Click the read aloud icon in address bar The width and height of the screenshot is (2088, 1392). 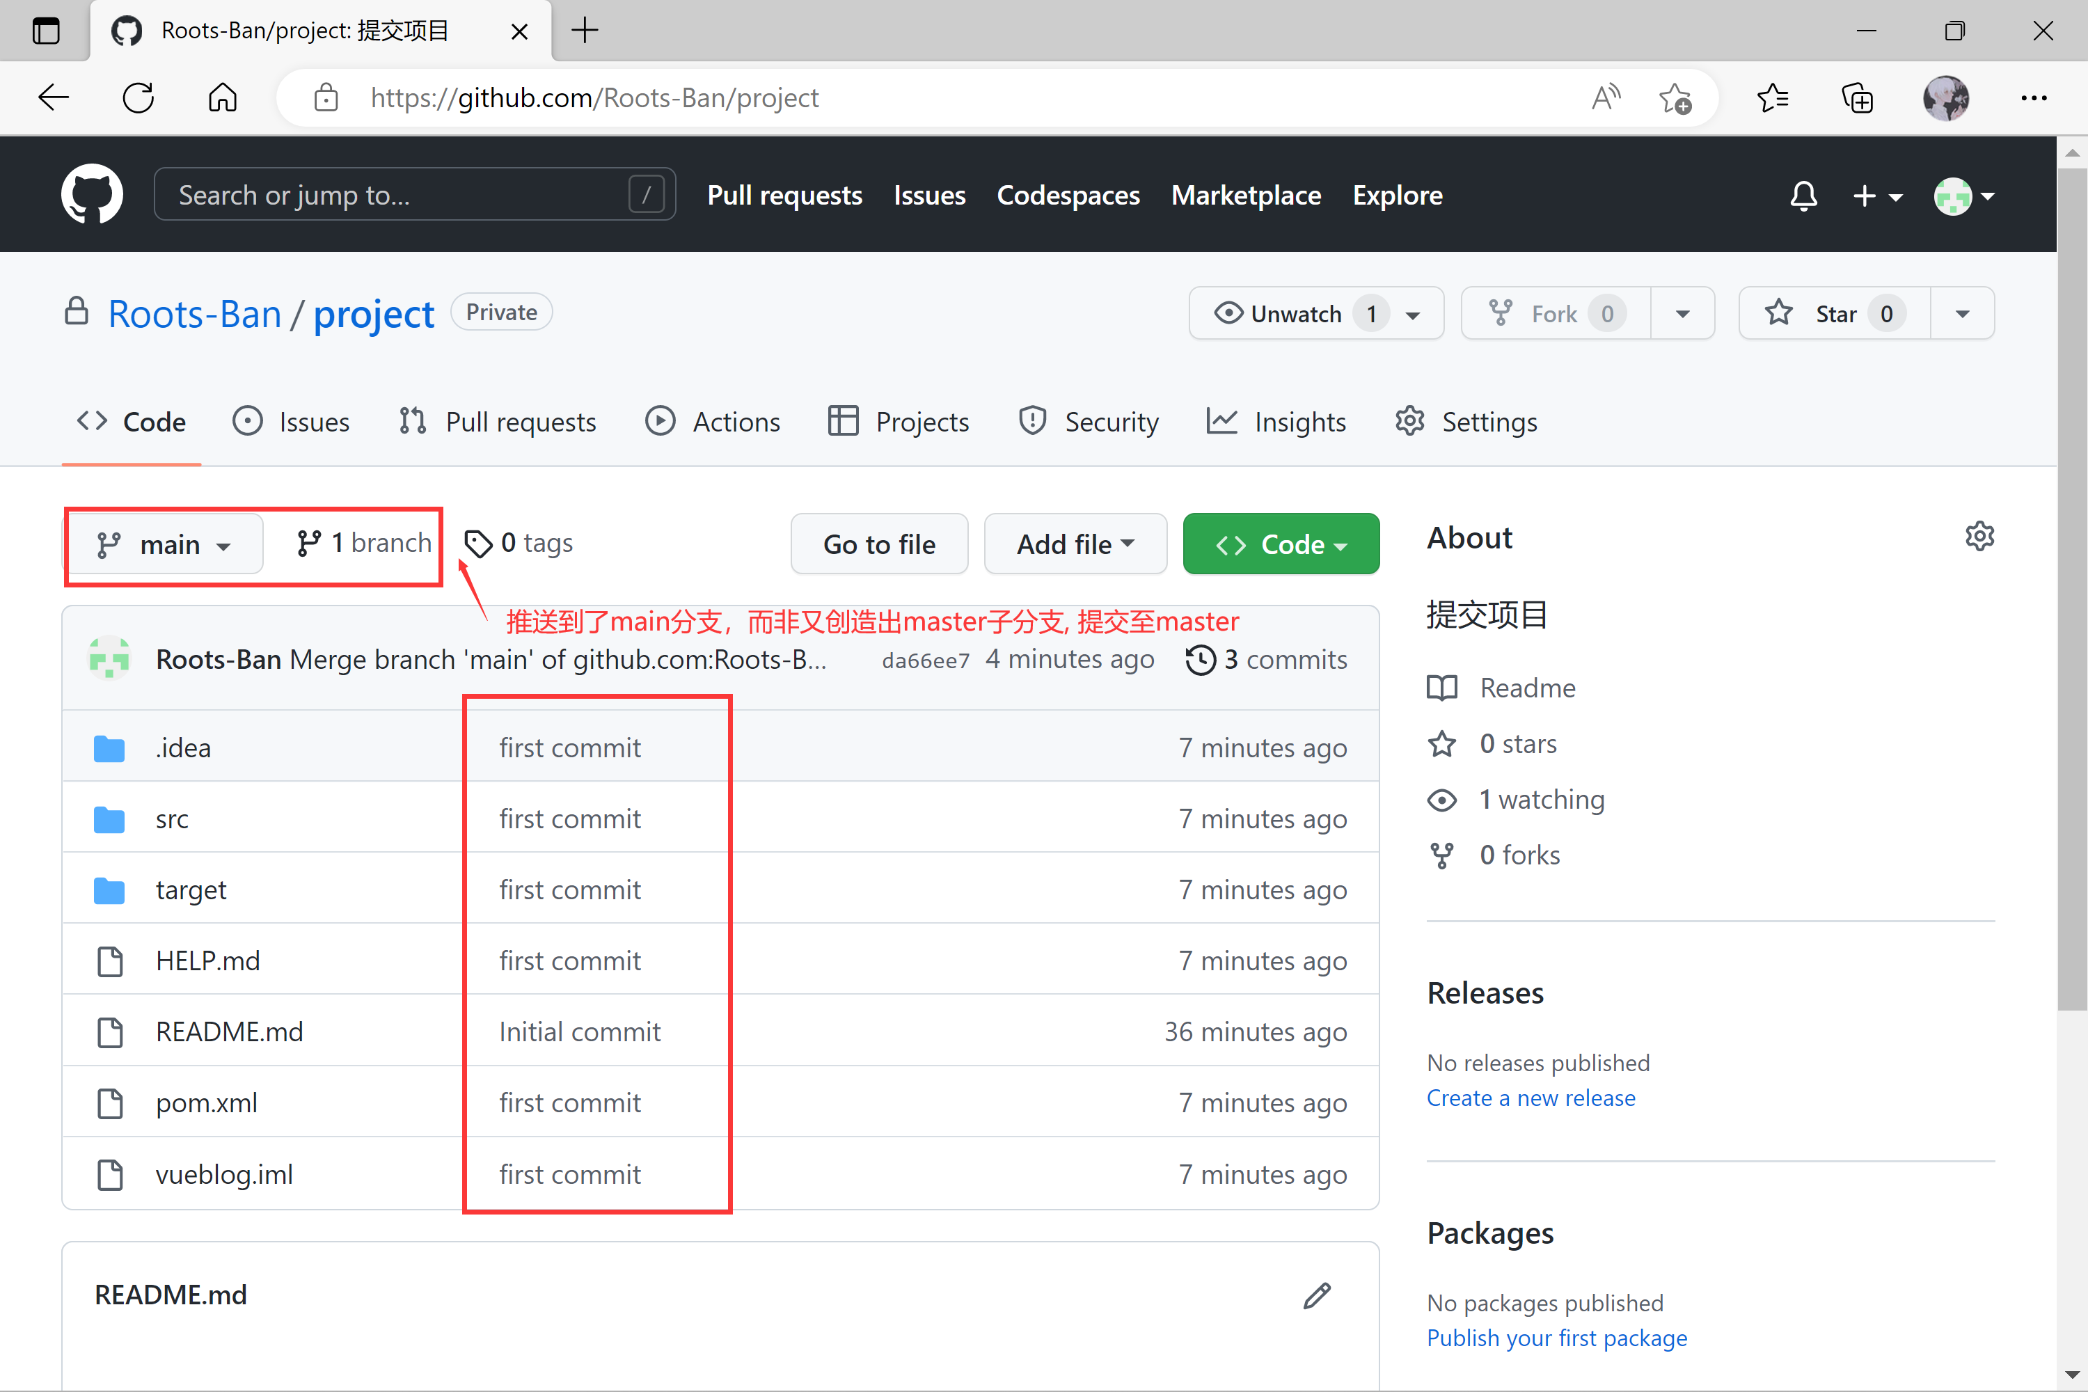tap(1605, 97)
